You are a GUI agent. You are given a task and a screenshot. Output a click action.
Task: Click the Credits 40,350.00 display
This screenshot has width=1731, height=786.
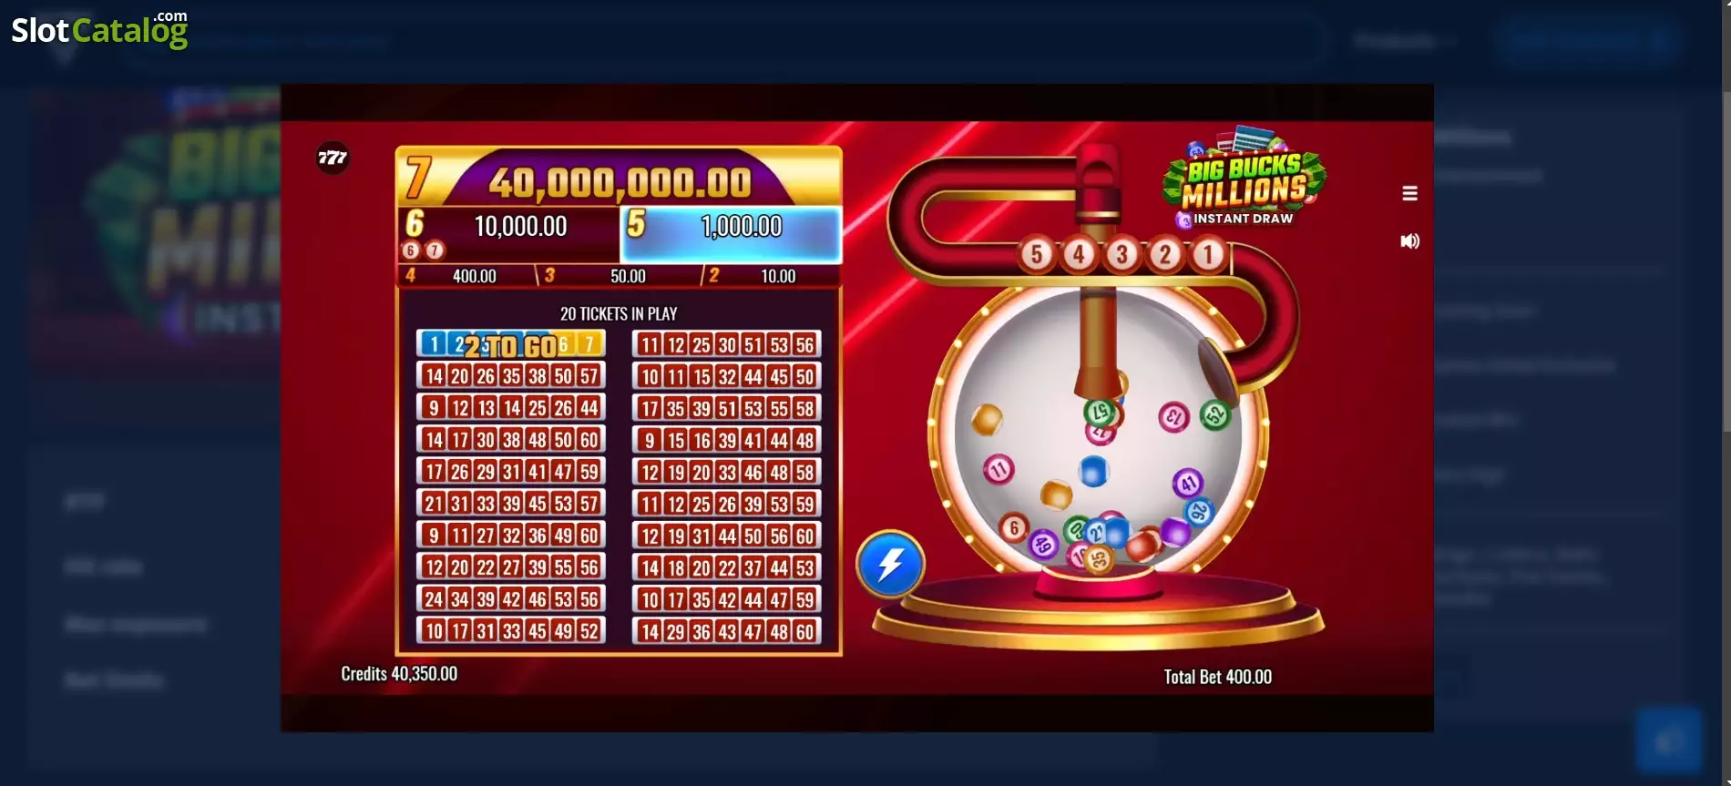pos(399,674)
